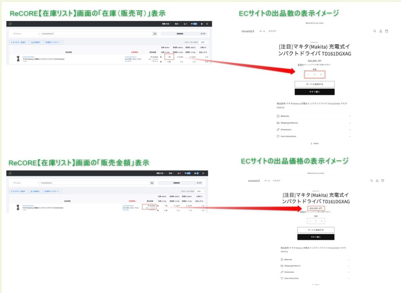This screenshot has width=401, height=293.
Task: Decrease quantity with minus on top EC site
Action: [x=309, y=75]
